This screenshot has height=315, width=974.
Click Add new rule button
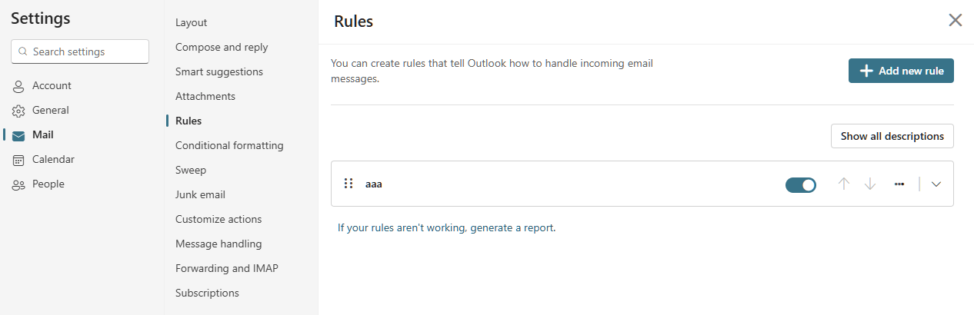tap(901, 71)
